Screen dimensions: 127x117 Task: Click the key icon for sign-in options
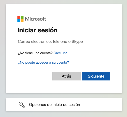[x=22, y=105]
